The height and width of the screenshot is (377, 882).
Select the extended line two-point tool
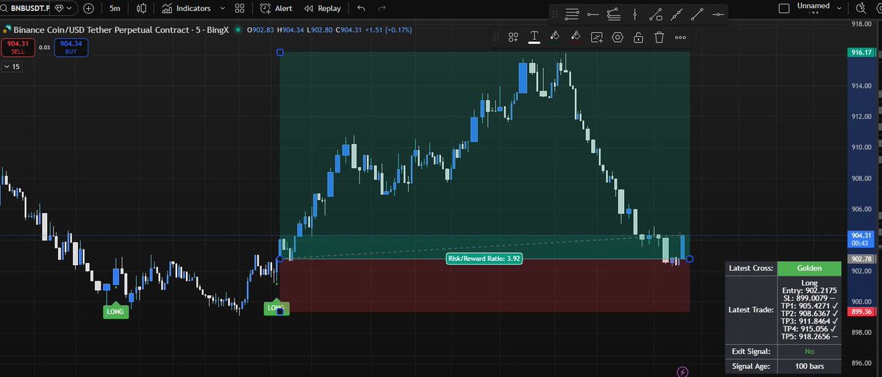[x=678, y=14]
